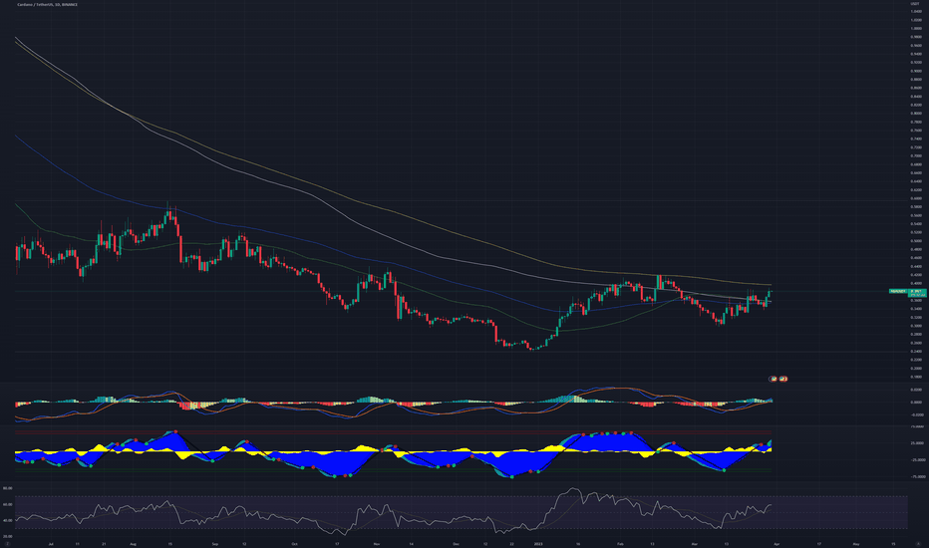The image size is (929, 548).
Task: Click the '2023' label on the time axis
Action: coord(538,543)
